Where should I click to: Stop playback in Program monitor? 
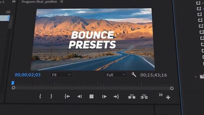click(91, 96)
